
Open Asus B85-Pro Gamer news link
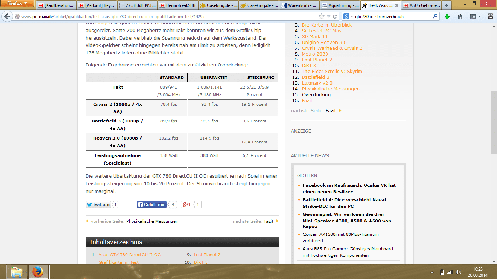coord(348,252)
